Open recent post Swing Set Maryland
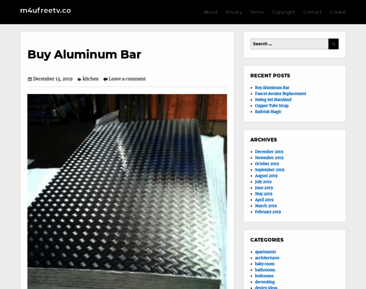 273,100
